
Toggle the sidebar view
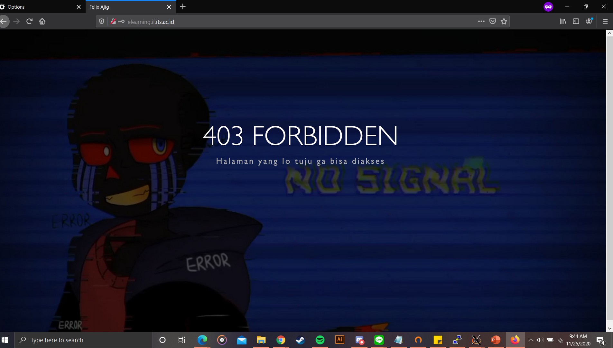tap(576, 21)
